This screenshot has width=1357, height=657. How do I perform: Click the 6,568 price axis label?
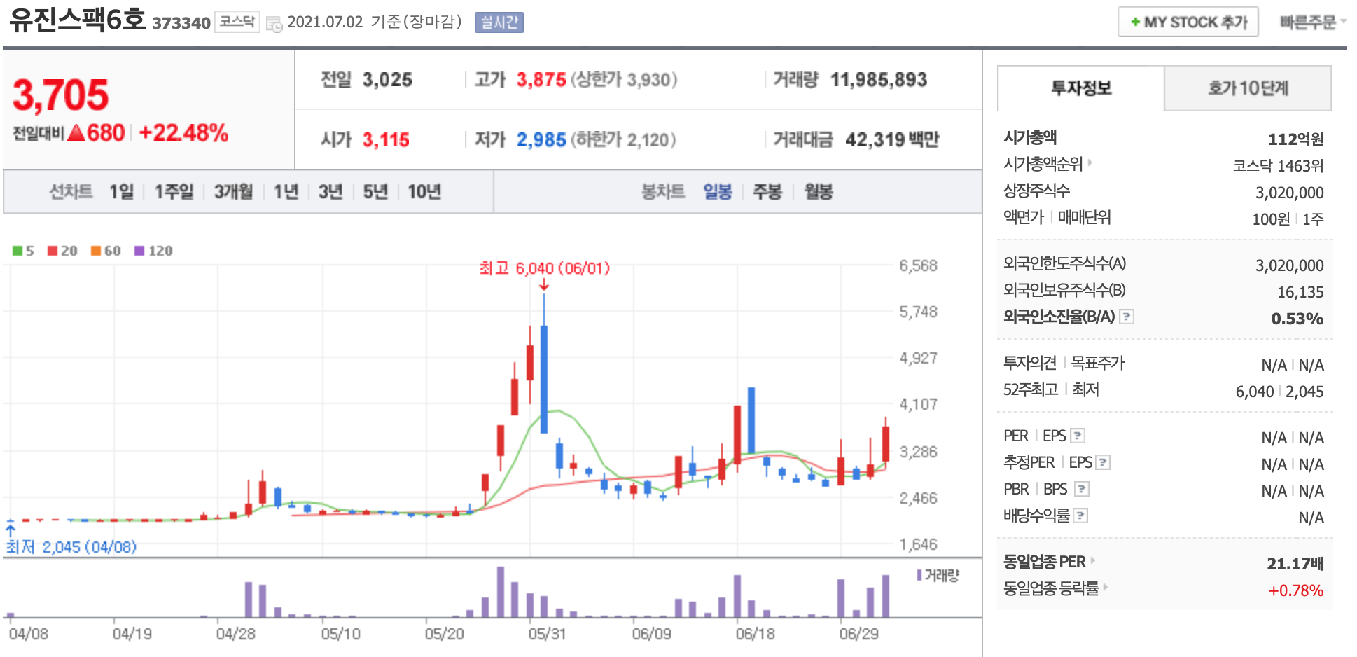(x=918, y=266)
